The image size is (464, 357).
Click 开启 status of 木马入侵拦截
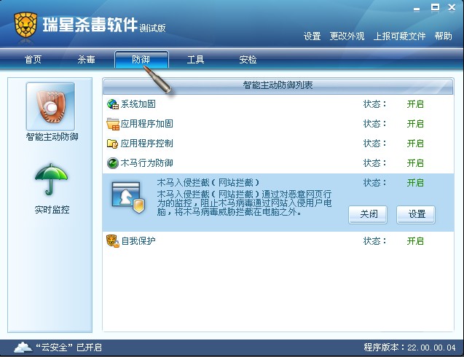[415, 183]
